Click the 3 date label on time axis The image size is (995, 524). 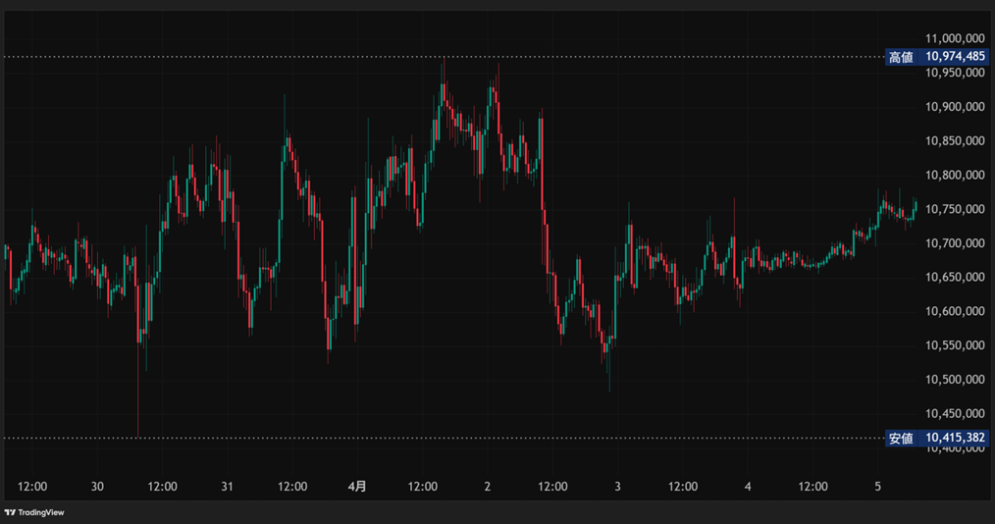617,487
